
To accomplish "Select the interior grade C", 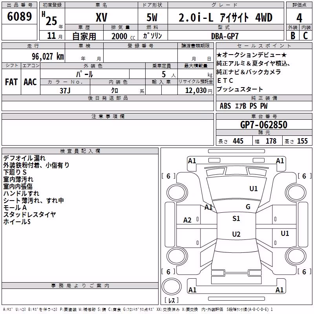I will coord(306,36).
